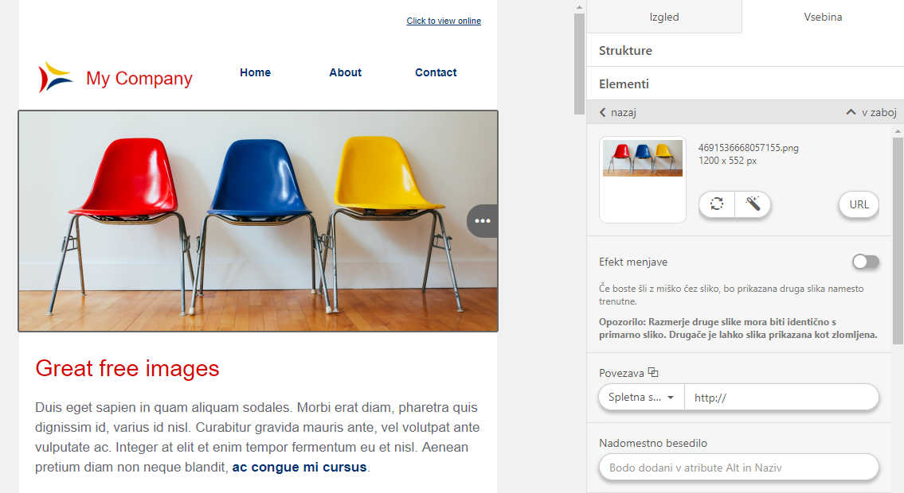Open the Spletna s... link type dropdown

pos(642,398)
